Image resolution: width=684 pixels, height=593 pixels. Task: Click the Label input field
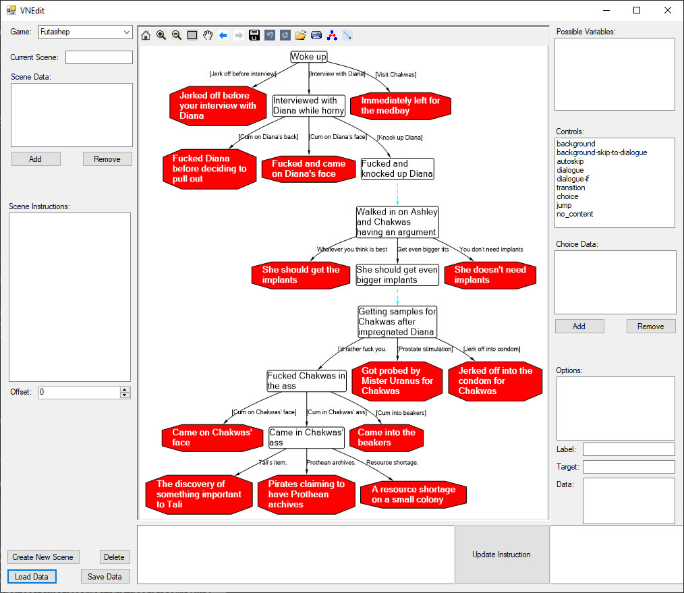click(629, 449)
